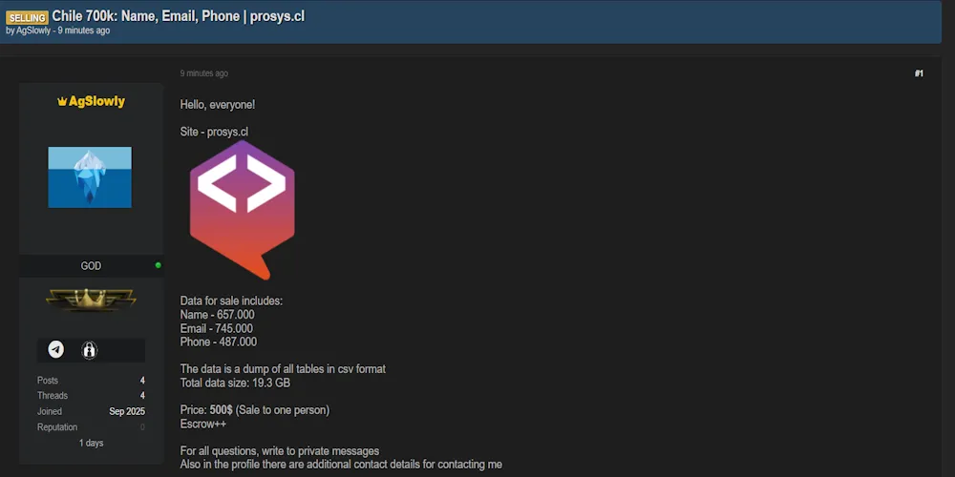The image size is (955, 477).
Task: Click the post timestamp '9 minutes ago'
Action: tap(204, 73)
